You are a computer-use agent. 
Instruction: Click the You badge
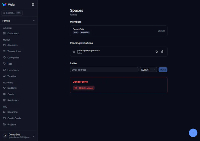click(x=76, y=33)
